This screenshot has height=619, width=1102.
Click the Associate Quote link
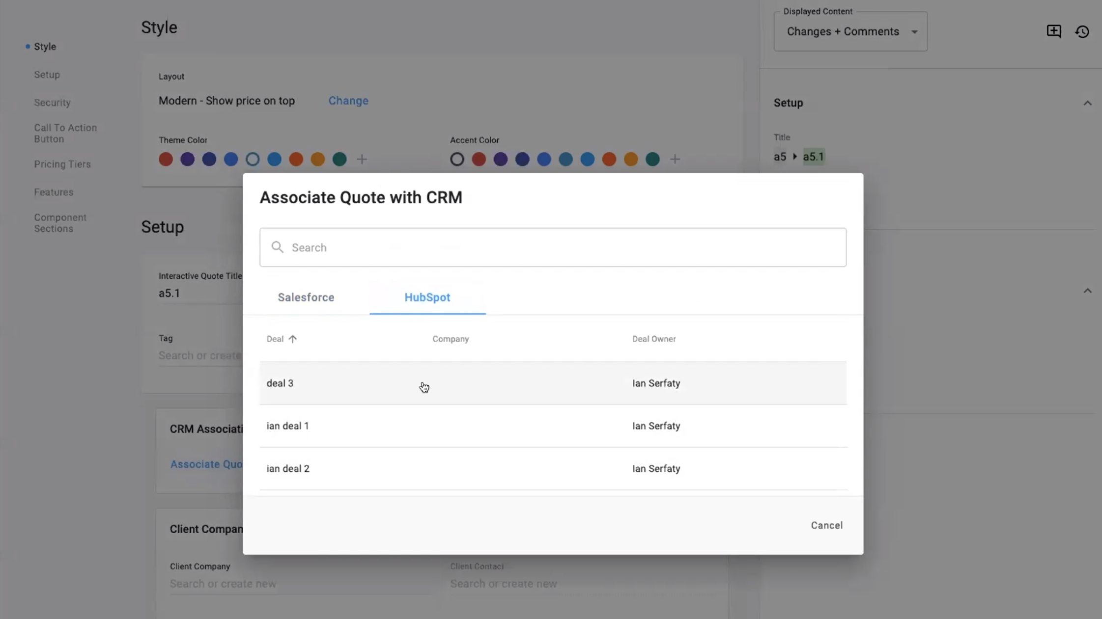[206, 464]
